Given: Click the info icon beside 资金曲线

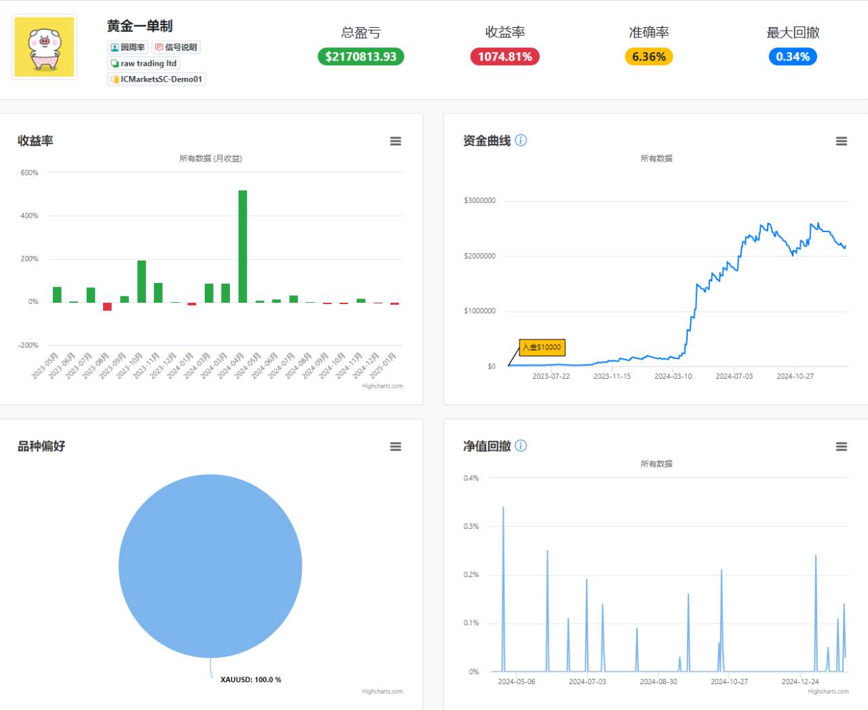Looking at the screenshot, I should (x=521, y=141).
